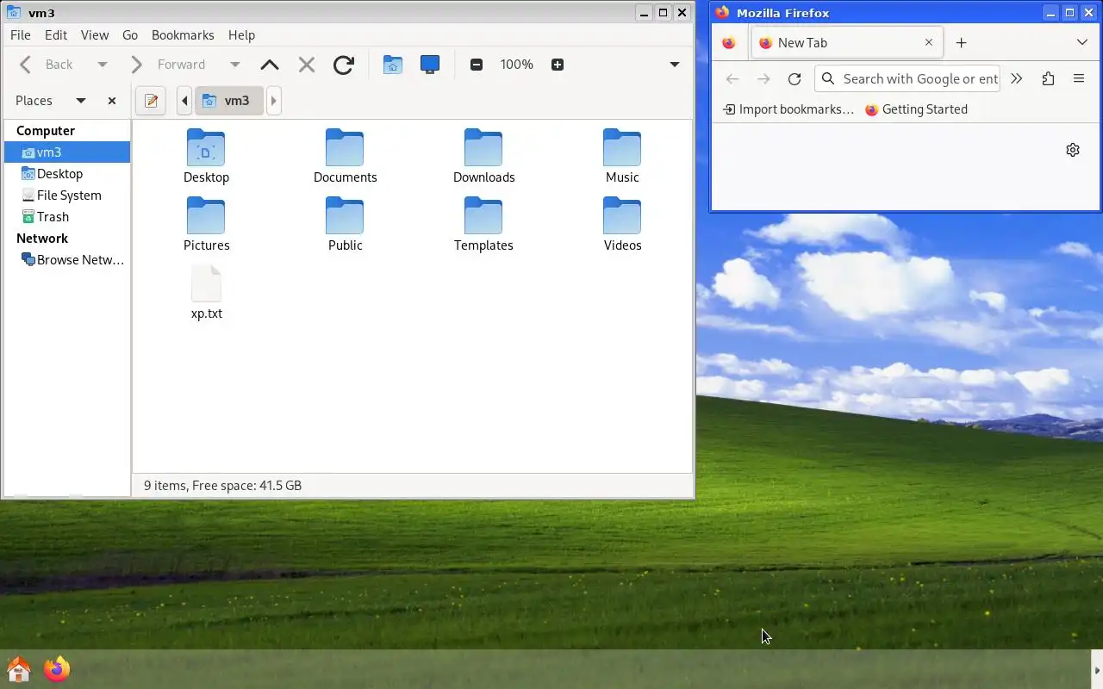
Task: Toggle the text location entry button
Action: [151, 101]
